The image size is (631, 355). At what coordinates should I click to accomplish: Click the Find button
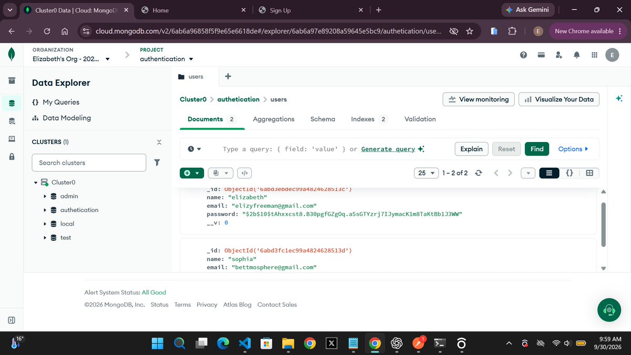tap(537, 149)
